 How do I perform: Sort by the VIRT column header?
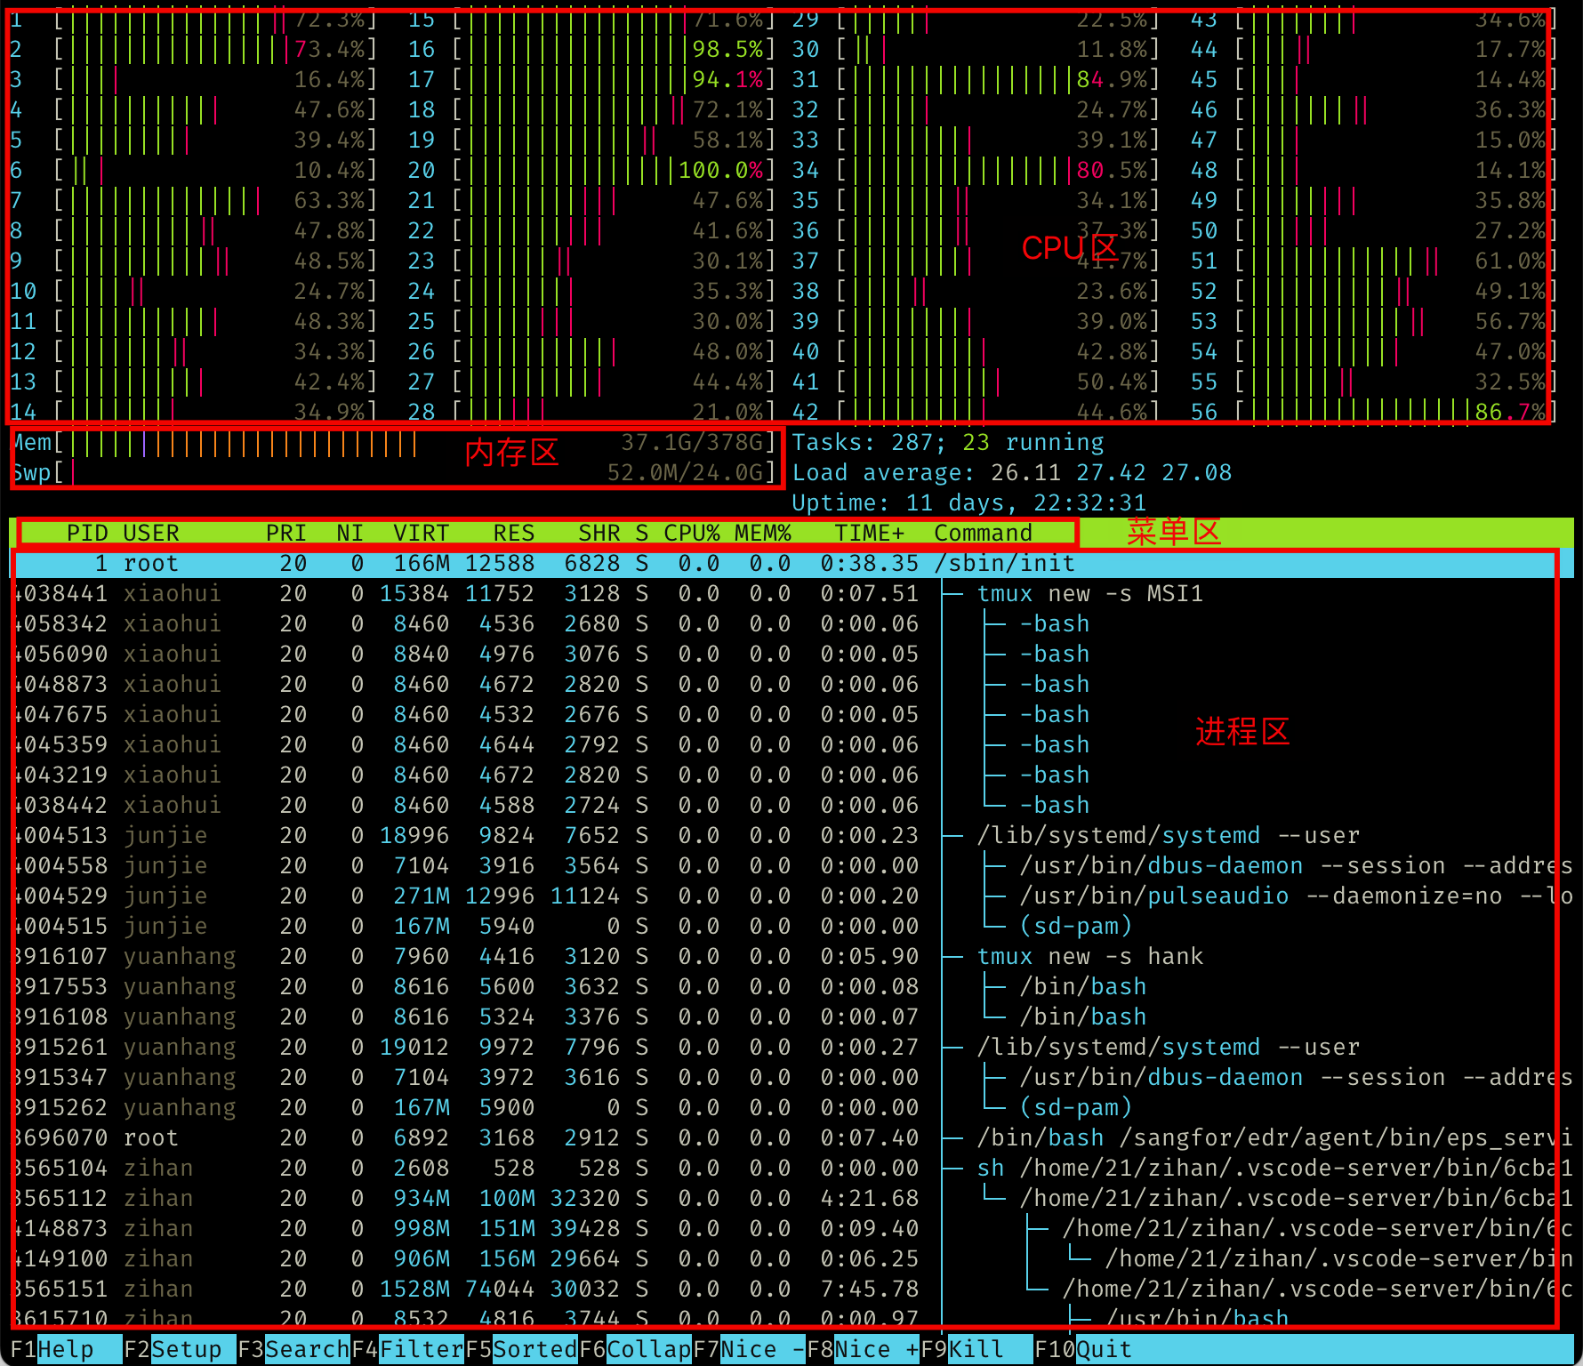click(421, 533)
